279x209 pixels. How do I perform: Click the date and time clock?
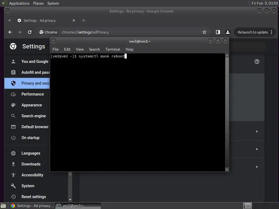[x=265, y=3]
